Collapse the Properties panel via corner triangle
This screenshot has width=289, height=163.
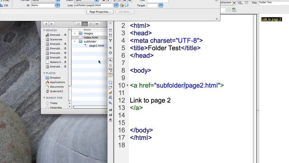(x=217, y=19)
